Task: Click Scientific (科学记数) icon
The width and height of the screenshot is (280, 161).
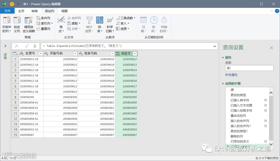Action: click(x=110, y=20)
